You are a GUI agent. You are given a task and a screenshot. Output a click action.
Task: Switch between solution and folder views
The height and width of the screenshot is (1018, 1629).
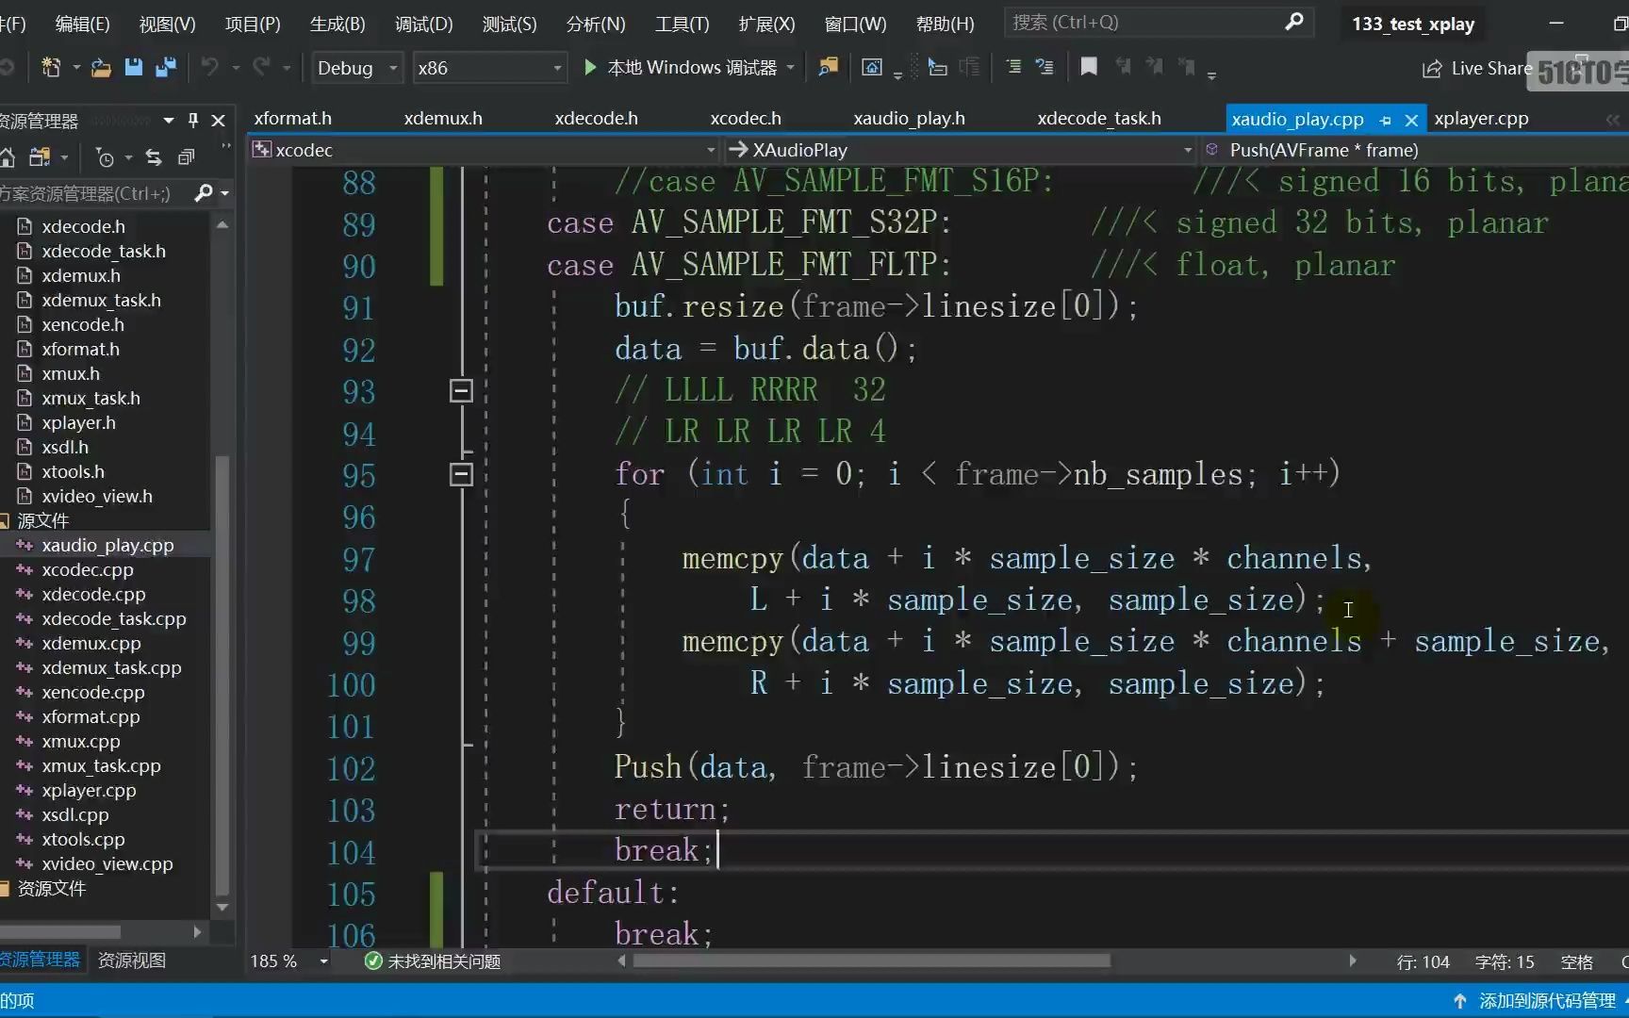pyautogui.click(x=40, y=157)
